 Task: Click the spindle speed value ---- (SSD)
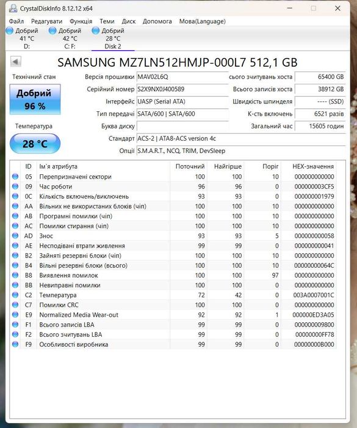(320, 101)
